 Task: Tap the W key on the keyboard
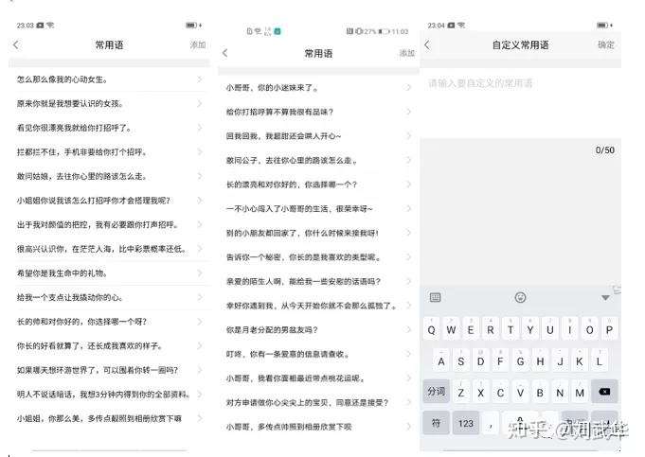point(451,329)
